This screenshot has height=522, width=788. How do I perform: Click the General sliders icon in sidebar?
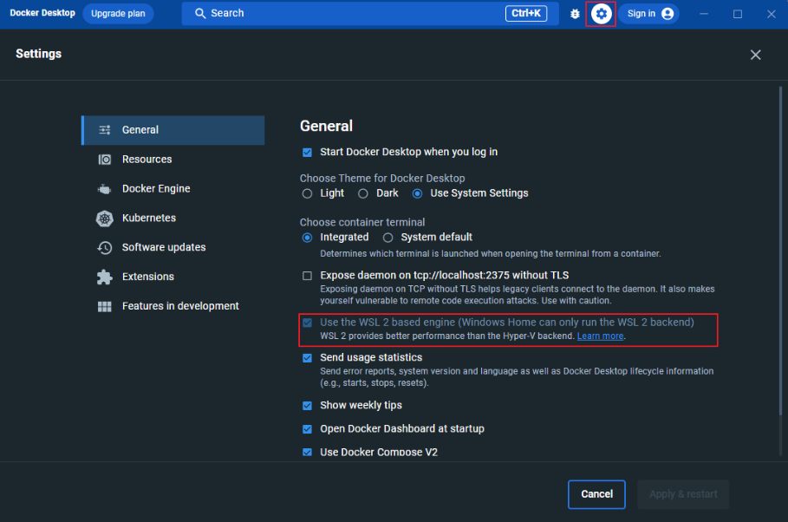coord(105,130)
